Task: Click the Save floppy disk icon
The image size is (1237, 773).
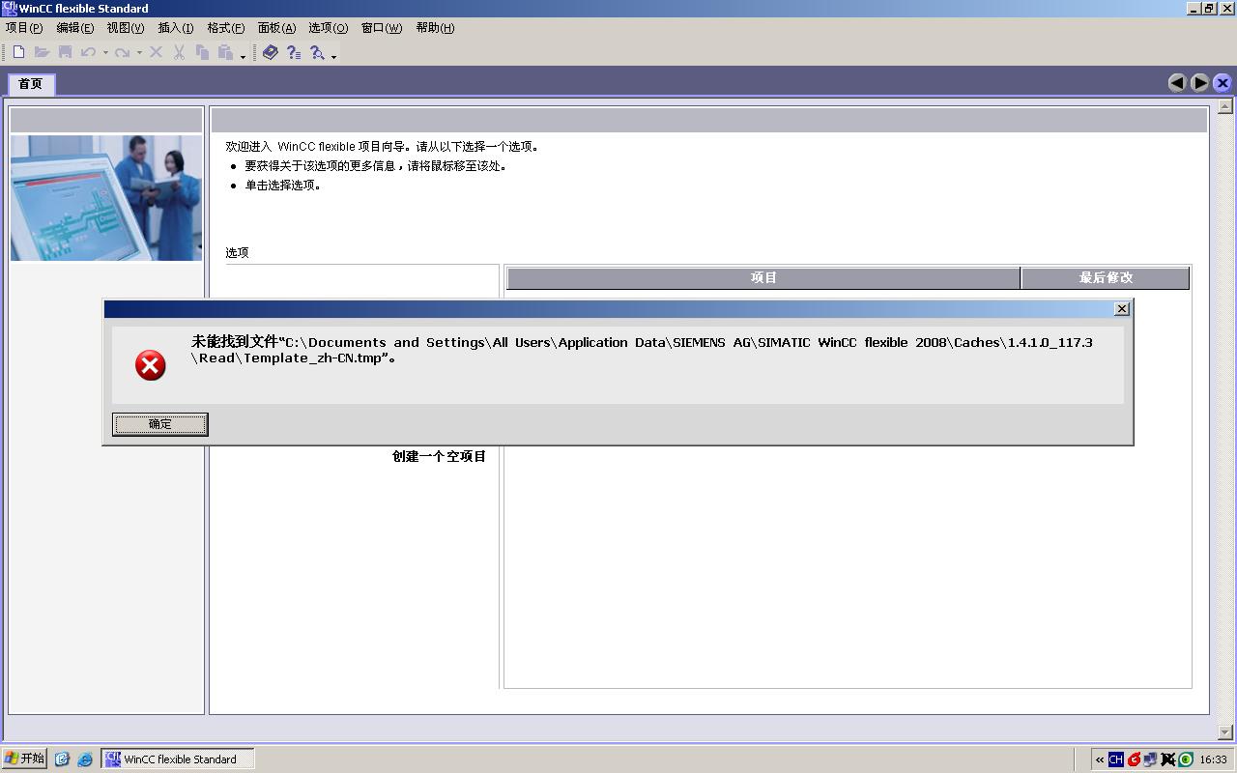Action: (x=65, y=52)
